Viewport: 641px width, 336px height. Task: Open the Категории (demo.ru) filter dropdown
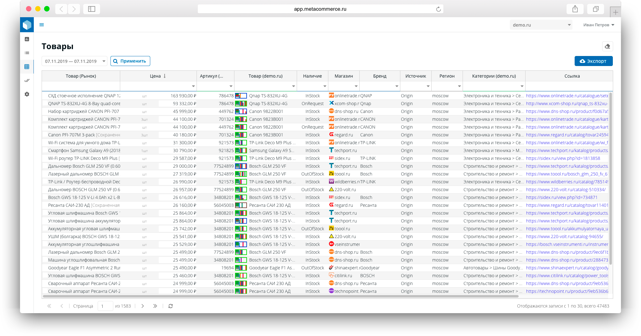(522, 86)
